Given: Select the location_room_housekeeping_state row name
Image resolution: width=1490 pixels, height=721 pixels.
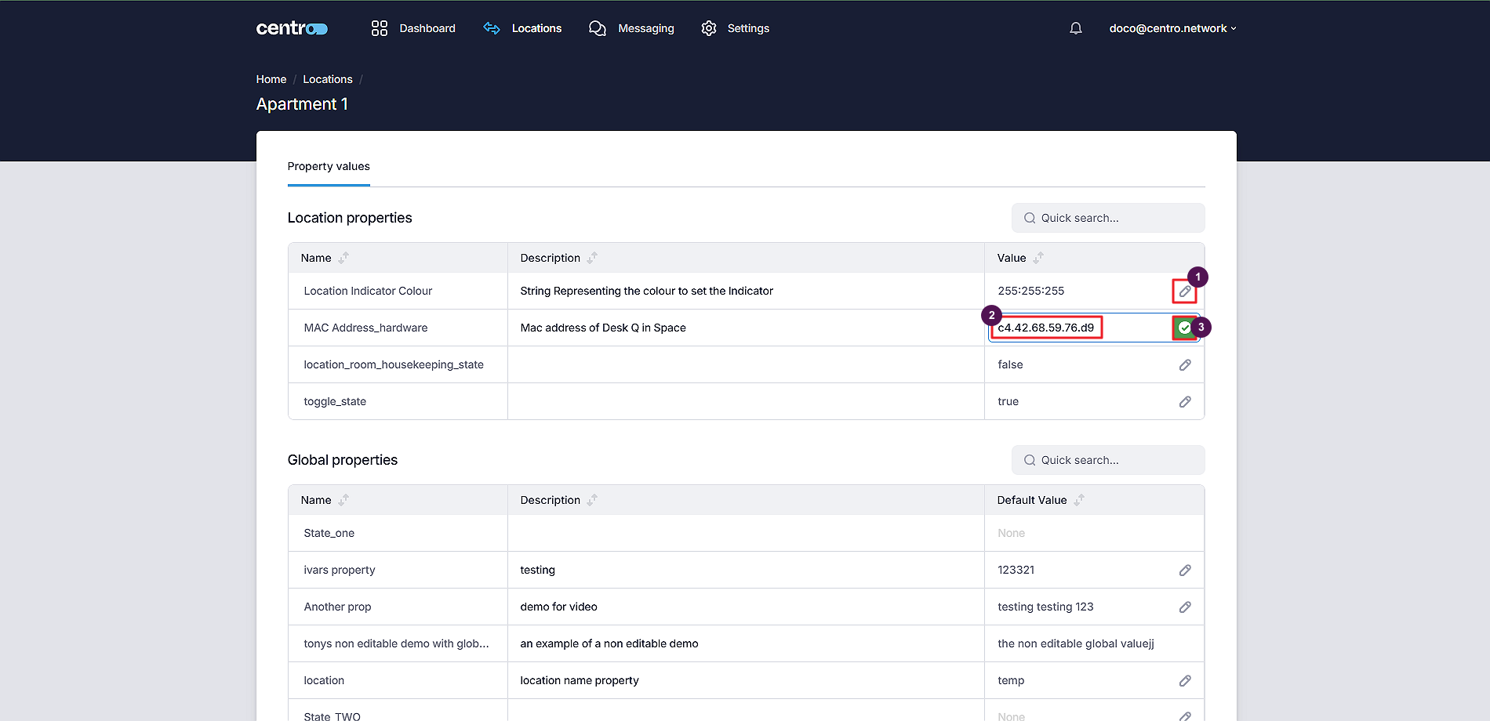Looking at the screenshot, I should (394, 364).
